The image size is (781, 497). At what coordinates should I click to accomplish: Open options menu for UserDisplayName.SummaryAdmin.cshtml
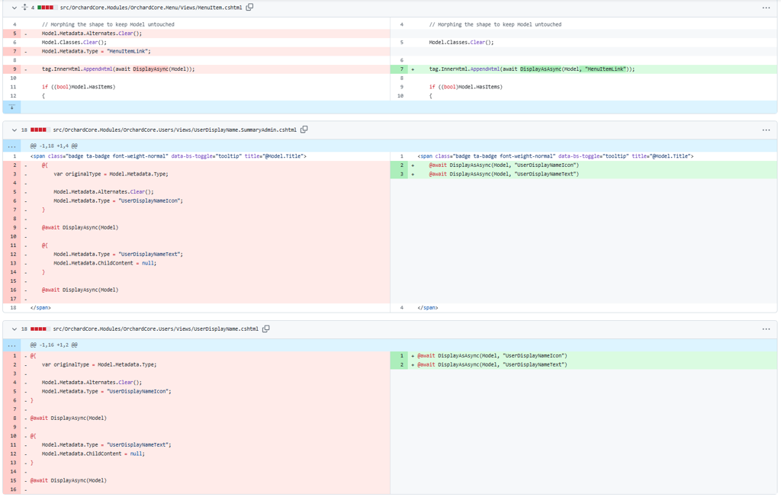pos(766,130)
